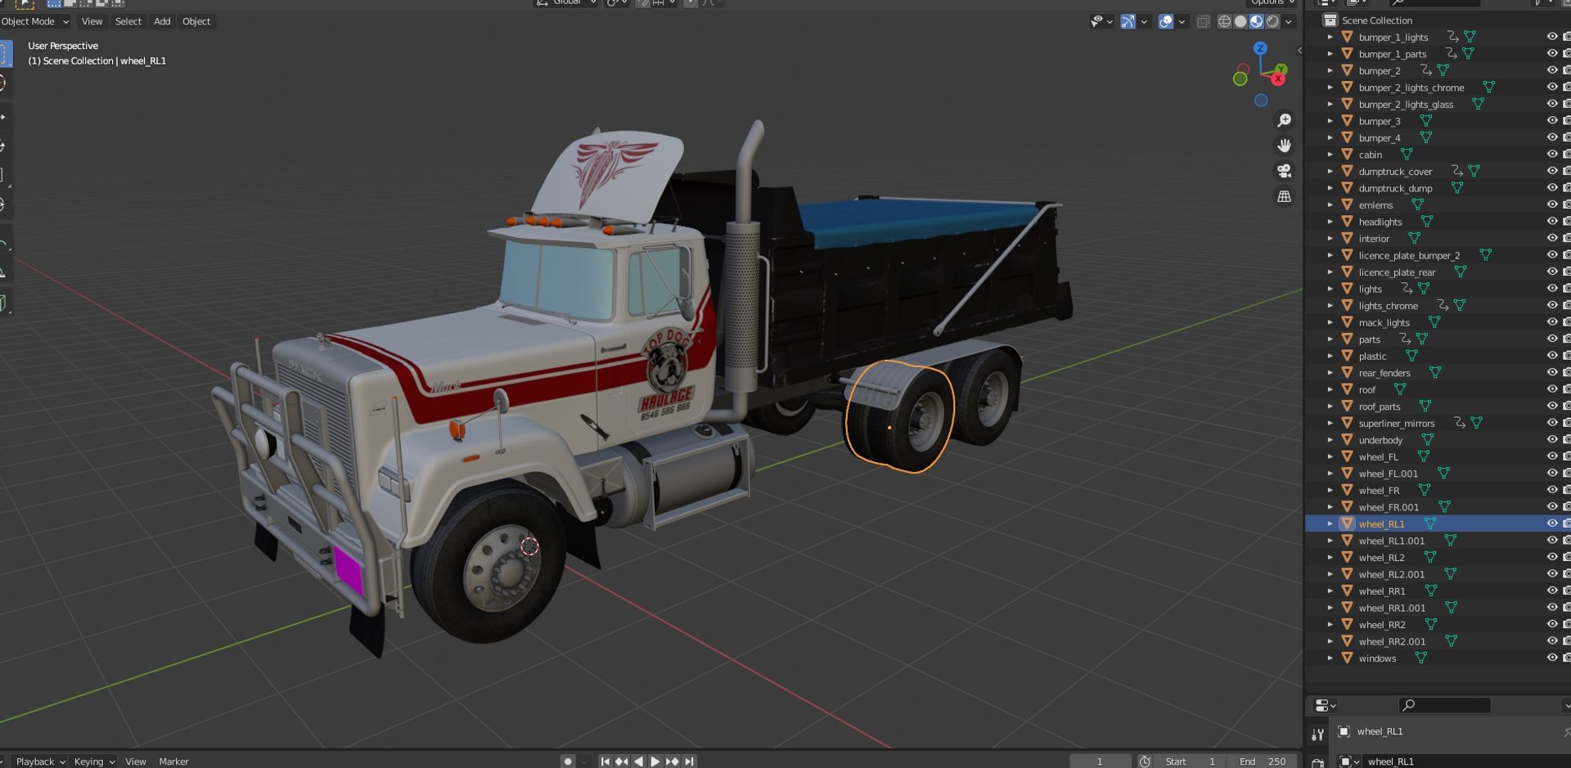Select mack_lights in outliner

point(1384,323)
